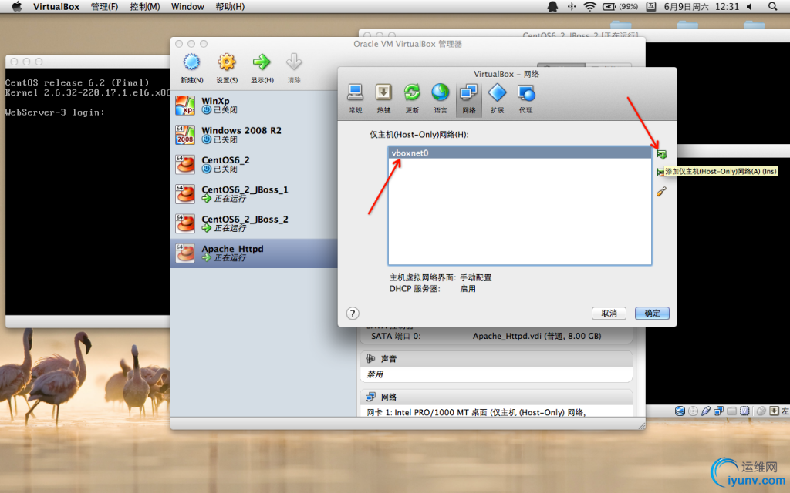This screenshot has width=790, height=493.
Task: Click the Discard (清除) arrow icon
Action: [294, 63]
